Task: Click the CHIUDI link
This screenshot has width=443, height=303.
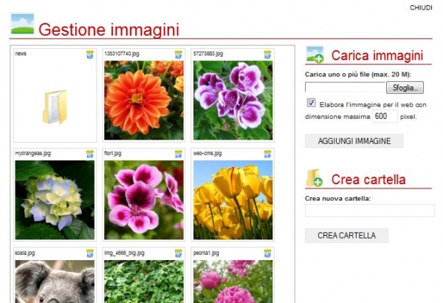Action: click(x=421, y=8)
